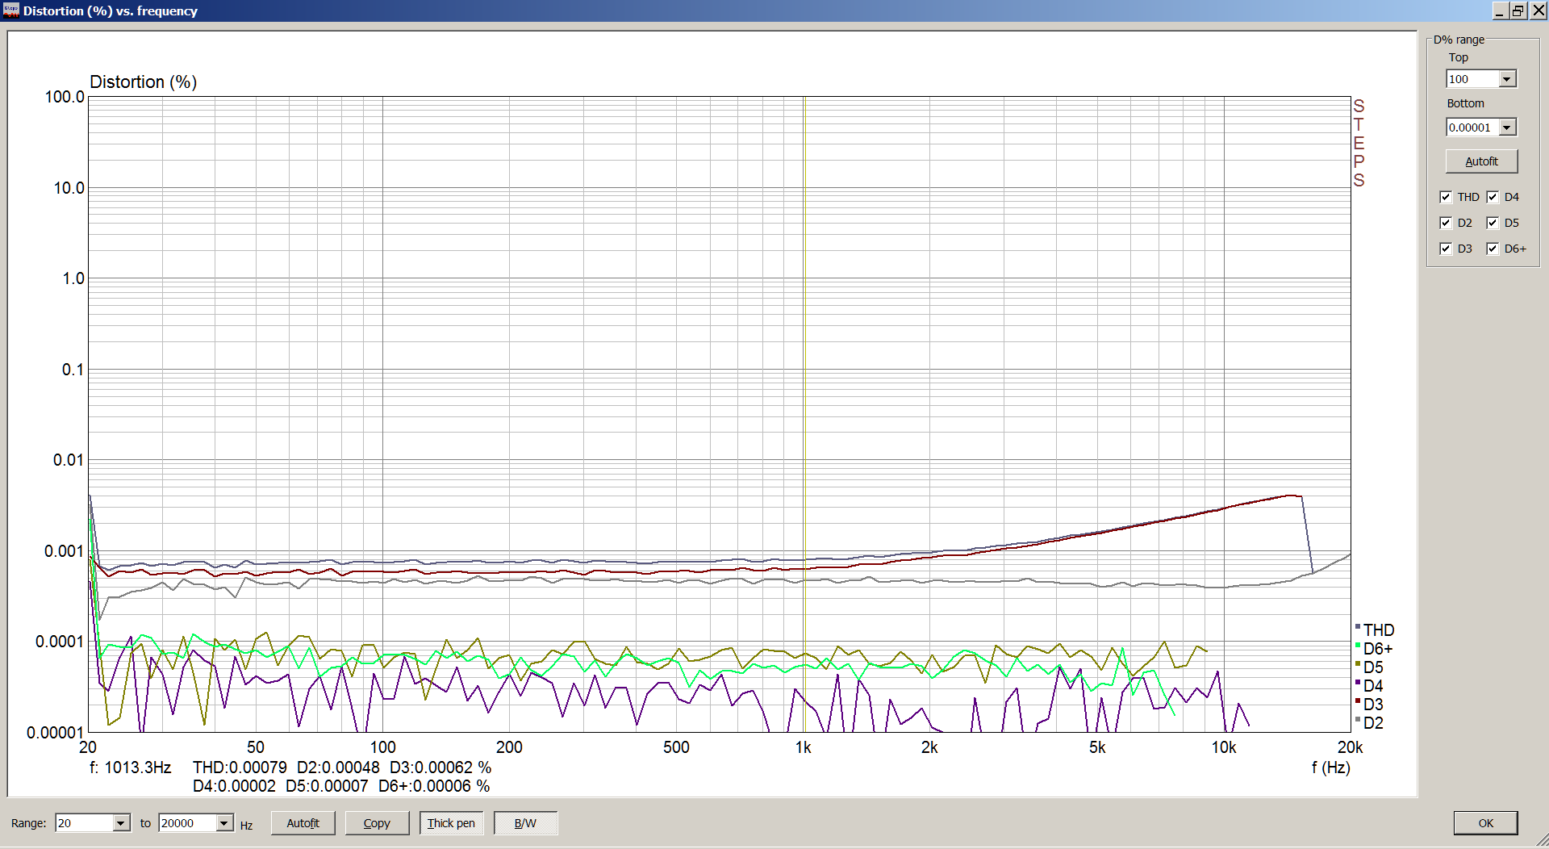This screenshot has height=849, width=1549.
Task: Click the THD legend entry
Action: click(x=1375, y=630)
